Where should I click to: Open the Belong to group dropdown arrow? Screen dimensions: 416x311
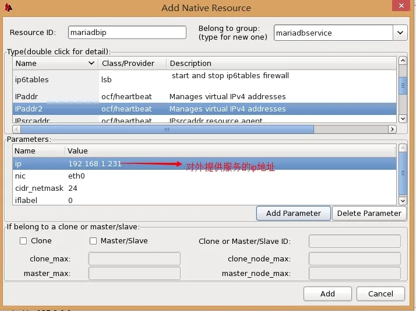pyautogui.click(x=400, y=33)
